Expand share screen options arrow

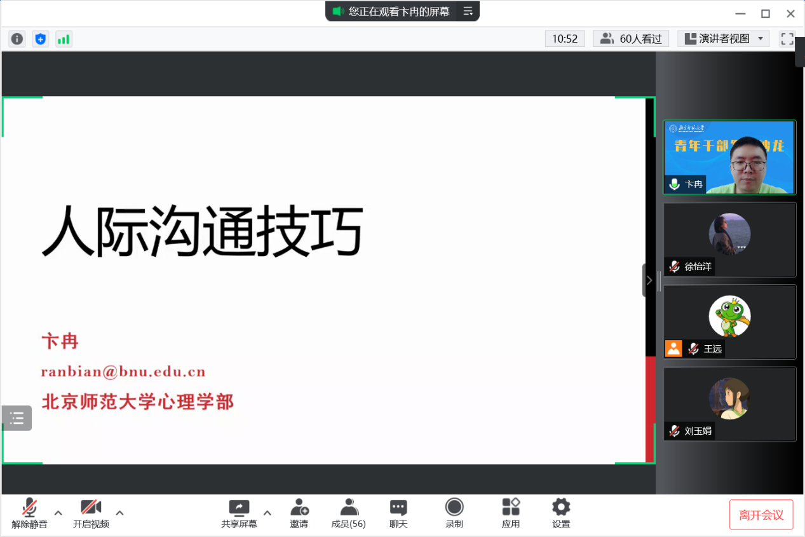(267, 513)
